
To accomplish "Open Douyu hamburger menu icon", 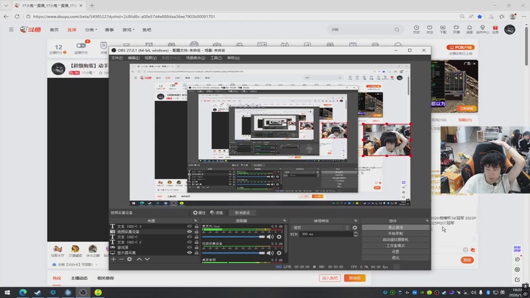I will pyautogui.click(x=11, y=30).
